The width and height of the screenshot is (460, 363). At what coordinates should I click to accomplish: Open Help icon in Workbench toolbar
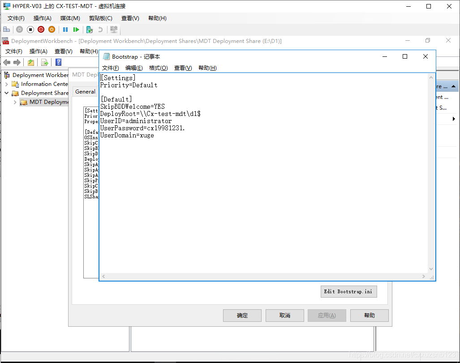tap(58, 62)
